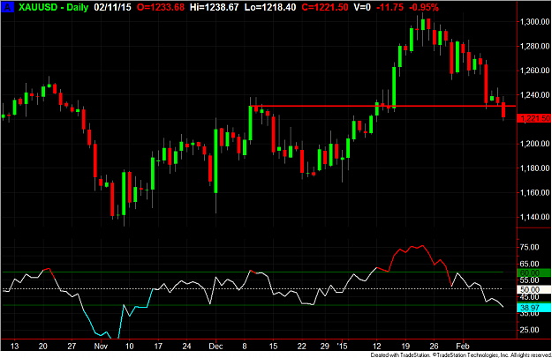The image size is (552, 358).
Task: Click the V=0 volume value
Action: (x=362, y=7)
